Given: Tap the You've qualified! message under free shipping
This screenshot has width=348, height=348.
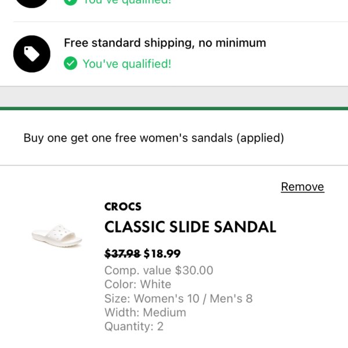Looking at the screenshot, I should (x=127, y=64).
